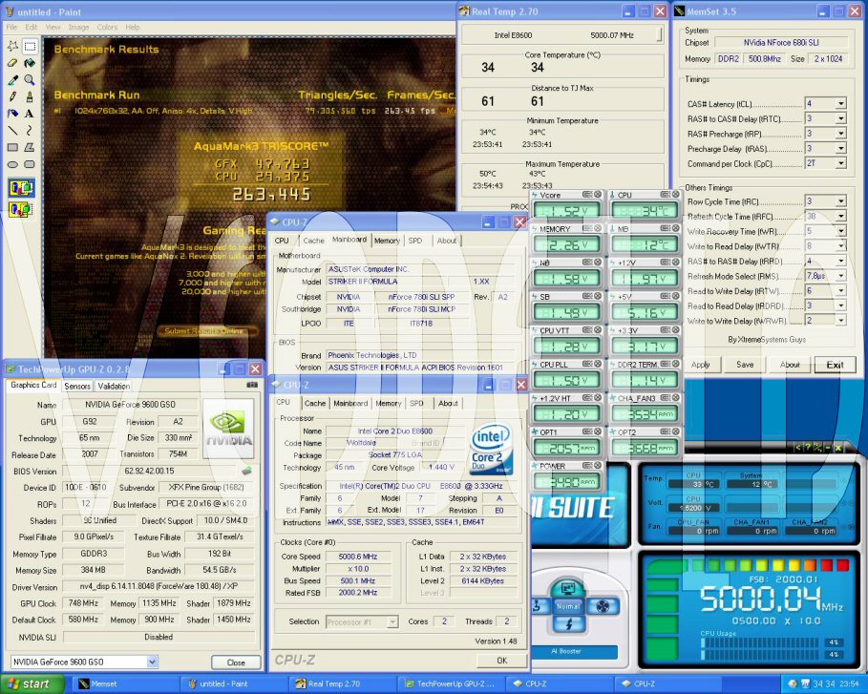Image resolution: width=868 pixels, height=694 pixels.
Task: Select the Free-Form Select tool in Paint
Action: point(12,46)
